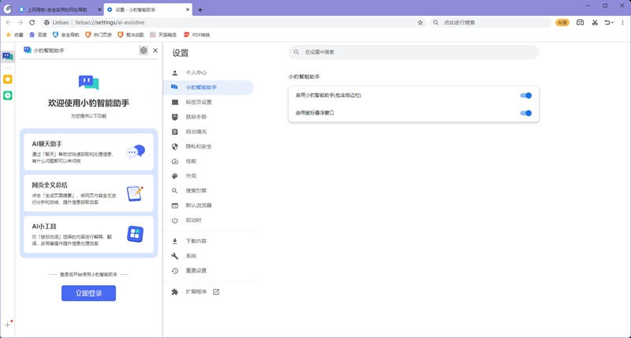Click the AI 搜 badge in toolbar
The image size is (631, 338).
pyautogui.click(x=562, y=23)
